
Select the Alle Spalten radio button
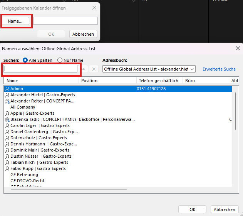25,60
